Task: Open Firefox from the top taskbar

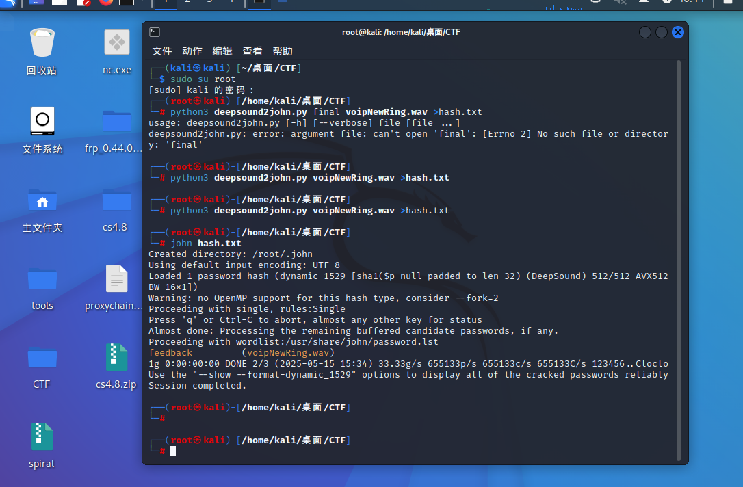Action: tap(106, 3)
